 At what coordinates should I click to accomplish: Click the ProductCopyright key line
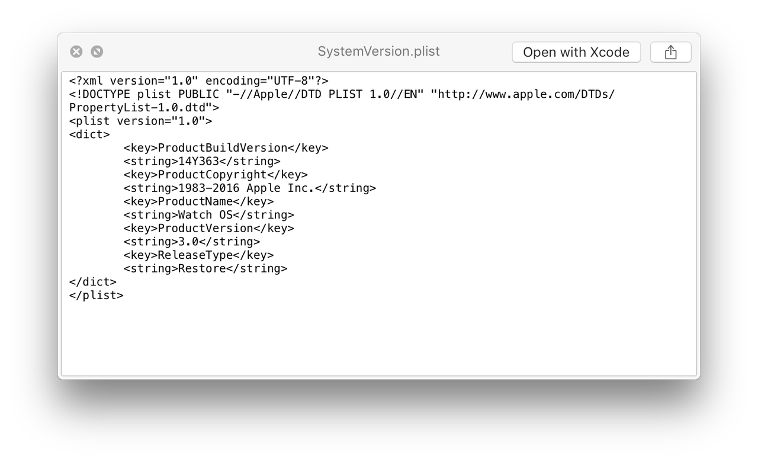[216, 175]
